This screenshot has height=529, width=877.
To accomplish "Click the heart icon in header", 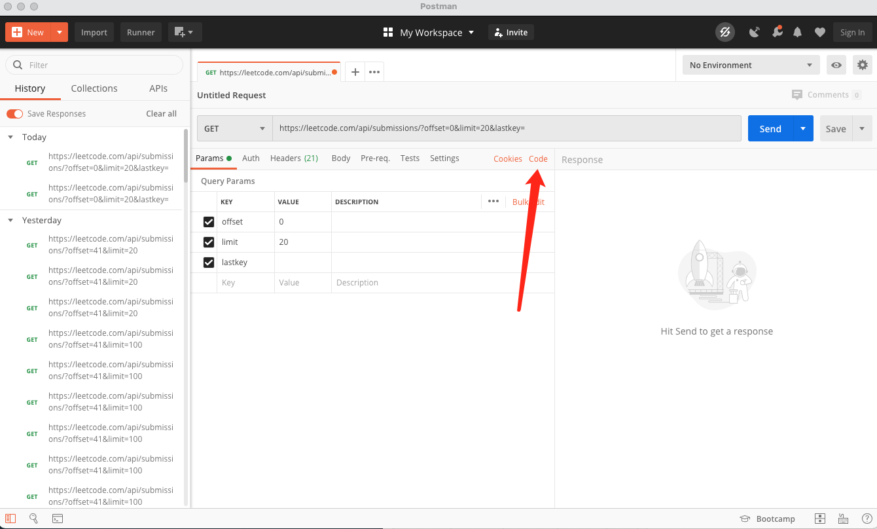I will click(819, 32).
